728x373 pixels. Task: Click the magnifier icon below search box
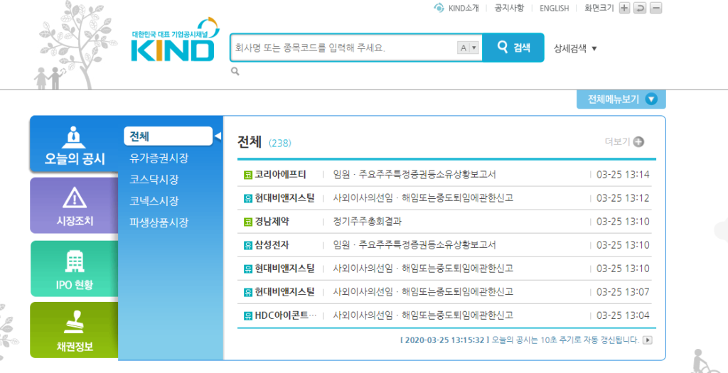[235, 71]
